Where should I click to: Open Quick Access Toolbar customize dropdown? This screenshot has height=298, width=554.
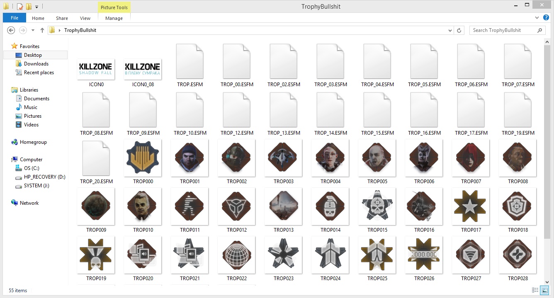coord(37,7)
